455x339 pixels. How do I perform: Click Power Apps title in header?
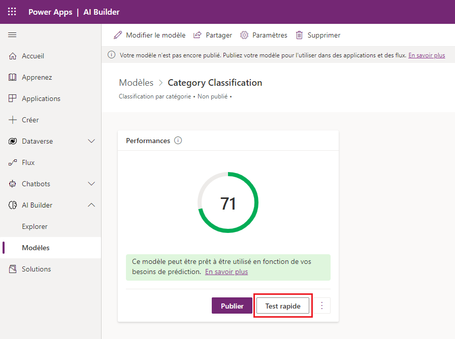coord(50,12)
